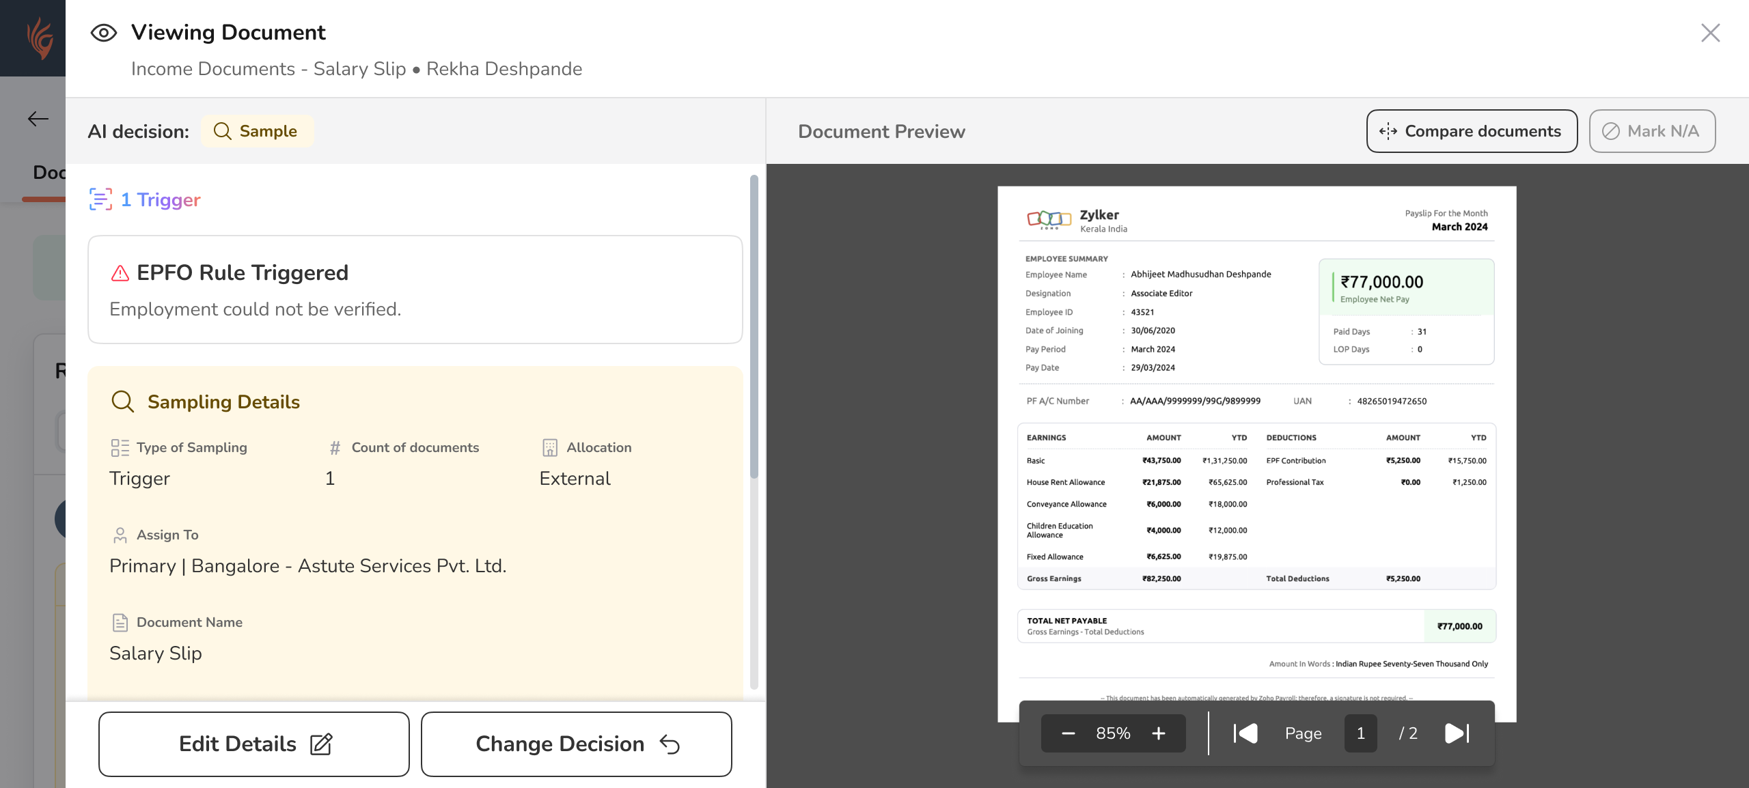
Task: Click the salary slip page preview
Action: [x=1256, y=454]
